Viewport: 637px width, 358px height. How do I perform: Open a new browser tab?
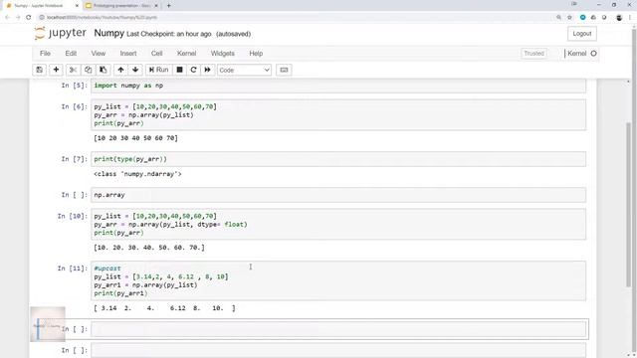168,6
